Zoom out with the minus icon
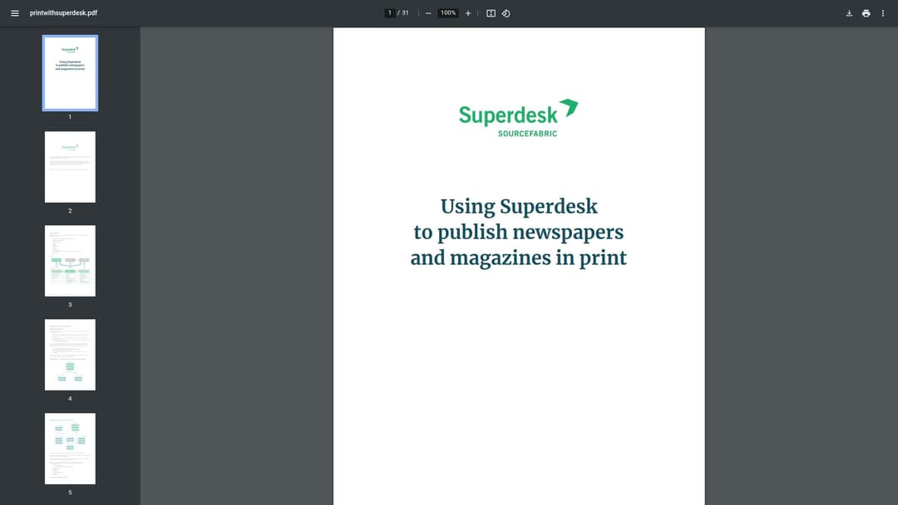Screen dimensions: 898x505 tap(428, 13)
